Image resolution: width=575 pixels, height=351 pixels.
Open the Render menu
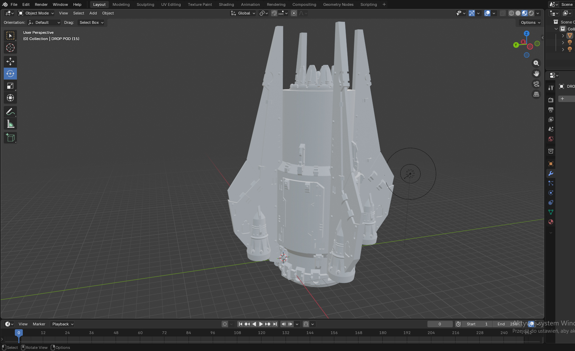[41, 4]
